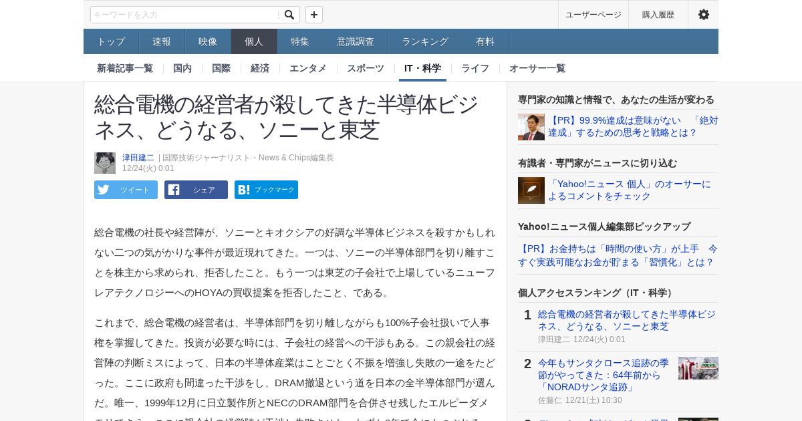Open ユーザーページ link
The image size is (802, 421).
coord(593,15)
